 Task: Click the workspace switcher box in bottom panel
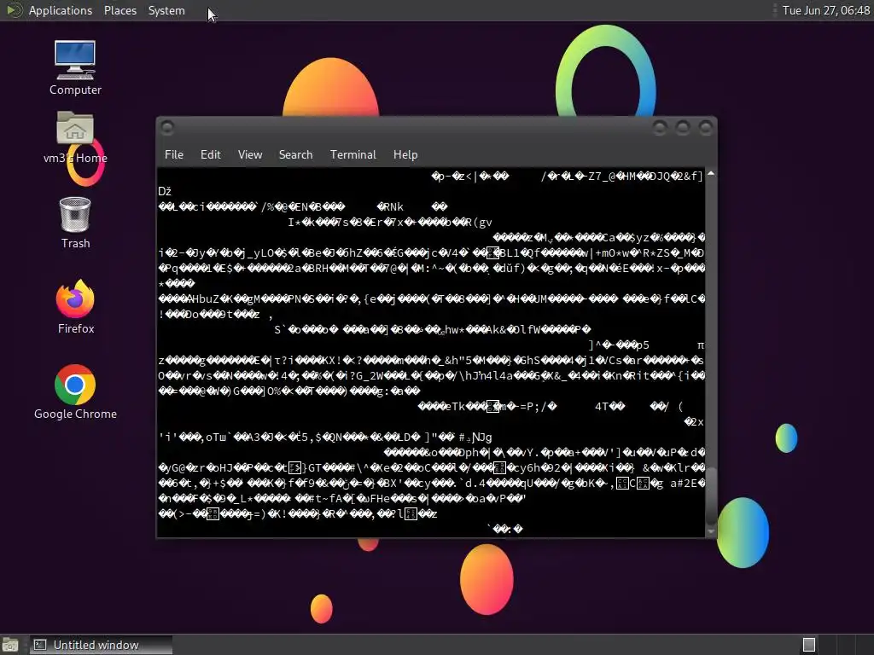pyautogui.click(x=809, y=645)
